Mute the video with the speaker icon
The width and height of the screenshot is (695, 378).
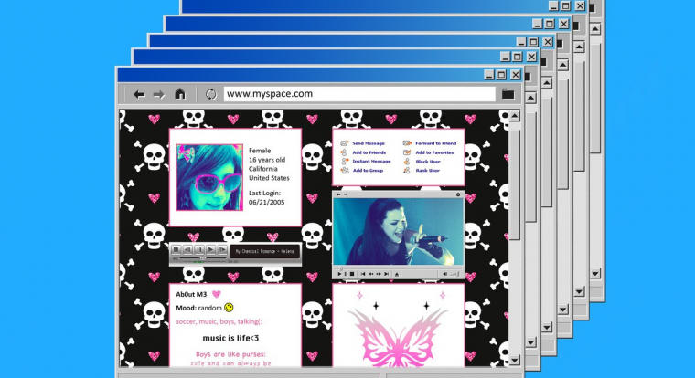[x=444, y=274]
